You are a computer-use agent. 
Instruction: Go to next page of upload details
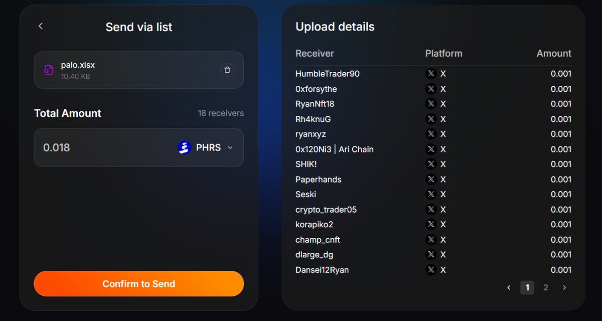tap(564, 287)
